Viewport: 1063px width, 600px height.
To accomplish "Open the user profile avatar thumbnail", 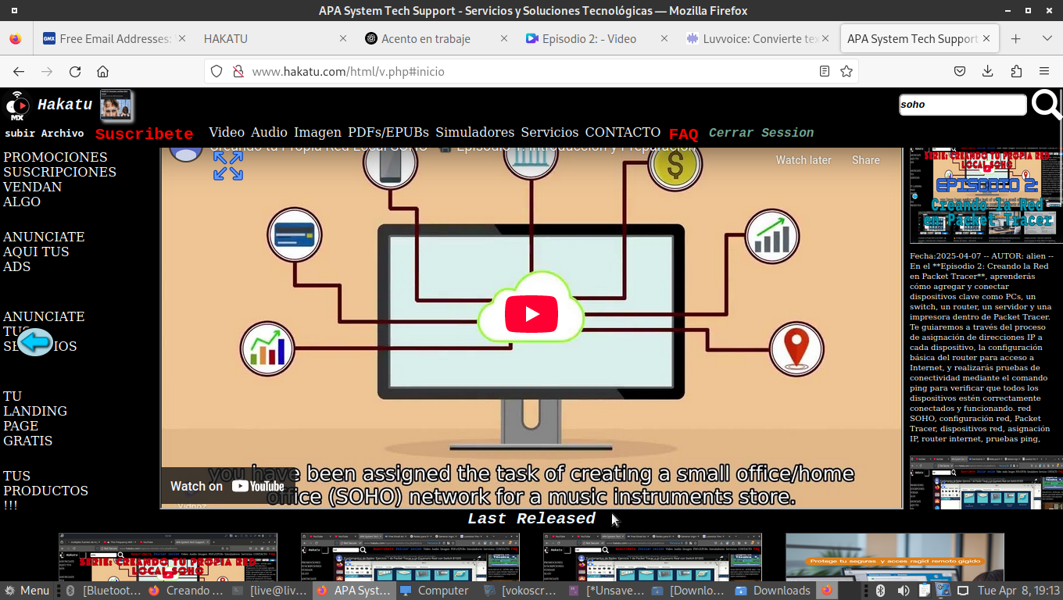I will point(116,105).
